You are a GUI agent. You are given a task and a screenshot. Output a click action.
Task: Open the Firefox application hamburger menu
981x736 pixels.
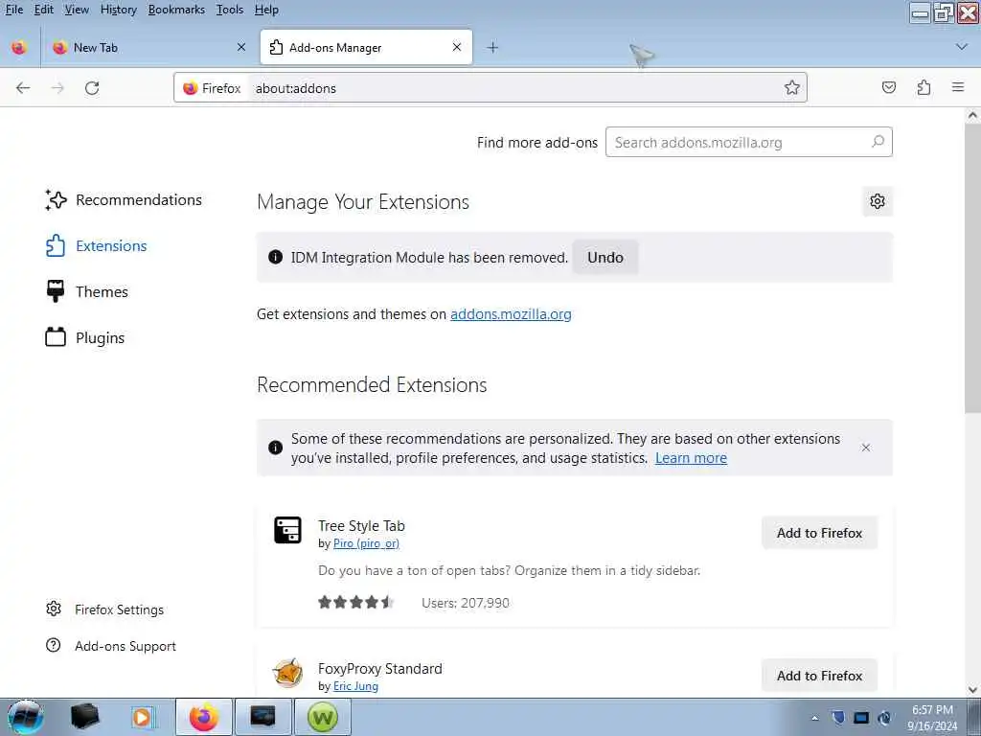(x=958, y=87)
